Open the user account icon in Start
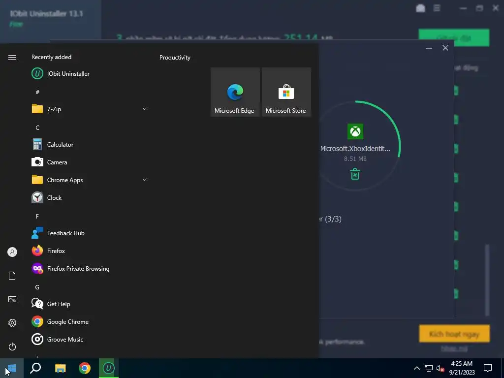 [12, 252]
